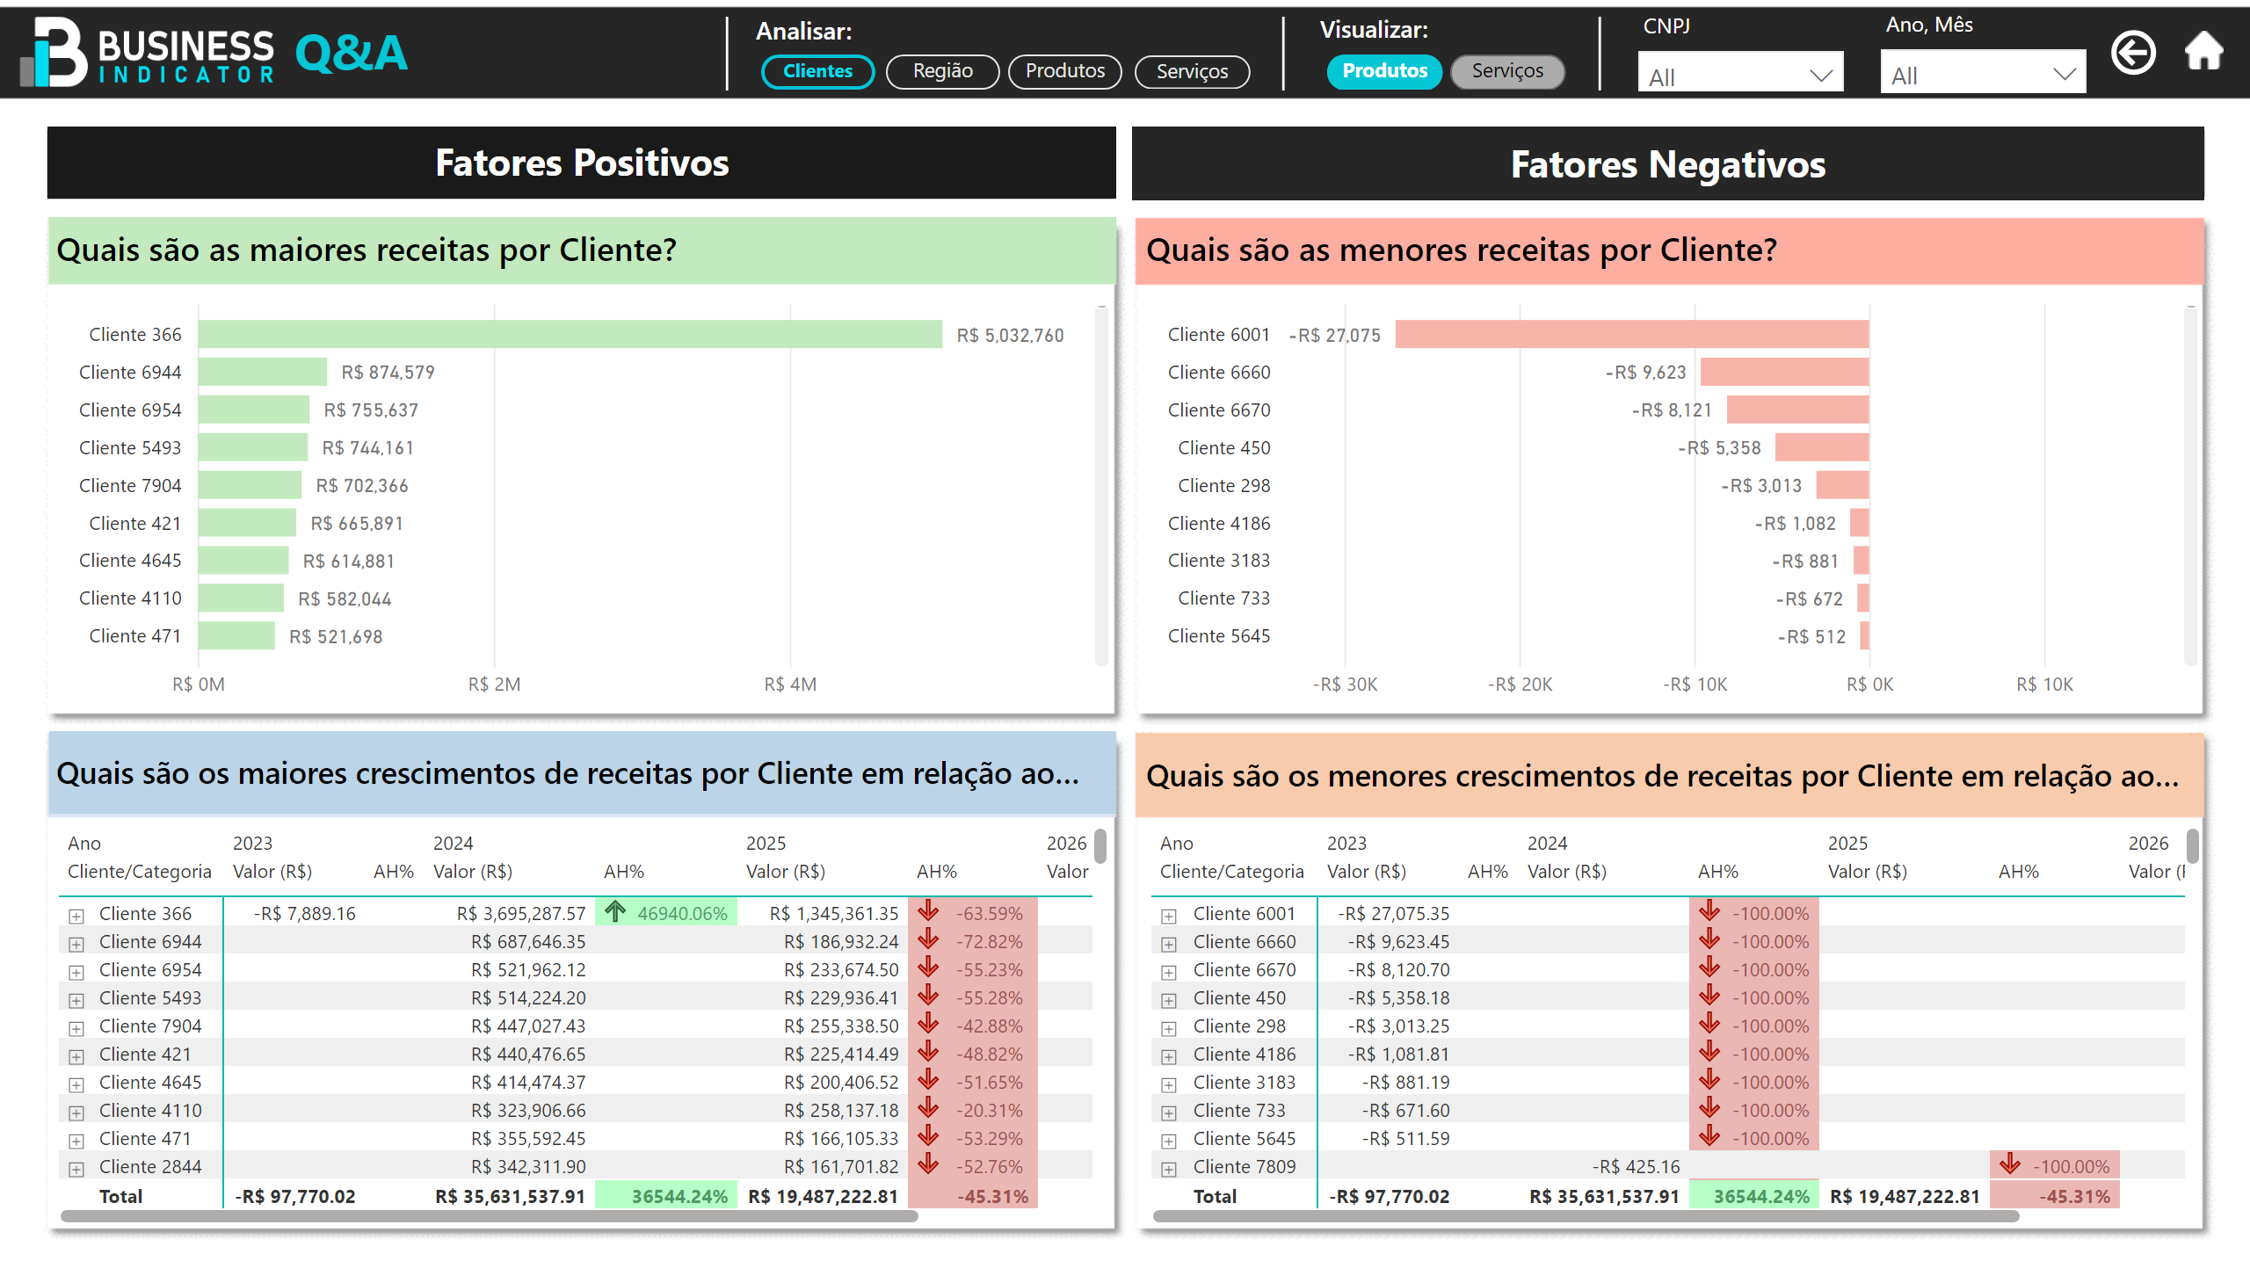Click the Cliente 366 revenue bar

click(x=570, y=335)
